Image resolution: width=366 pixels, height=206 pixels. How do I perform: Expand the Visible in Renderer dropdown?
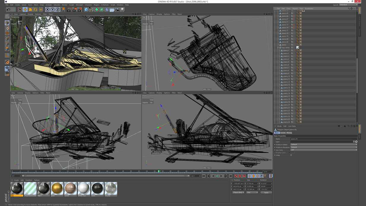323,147
